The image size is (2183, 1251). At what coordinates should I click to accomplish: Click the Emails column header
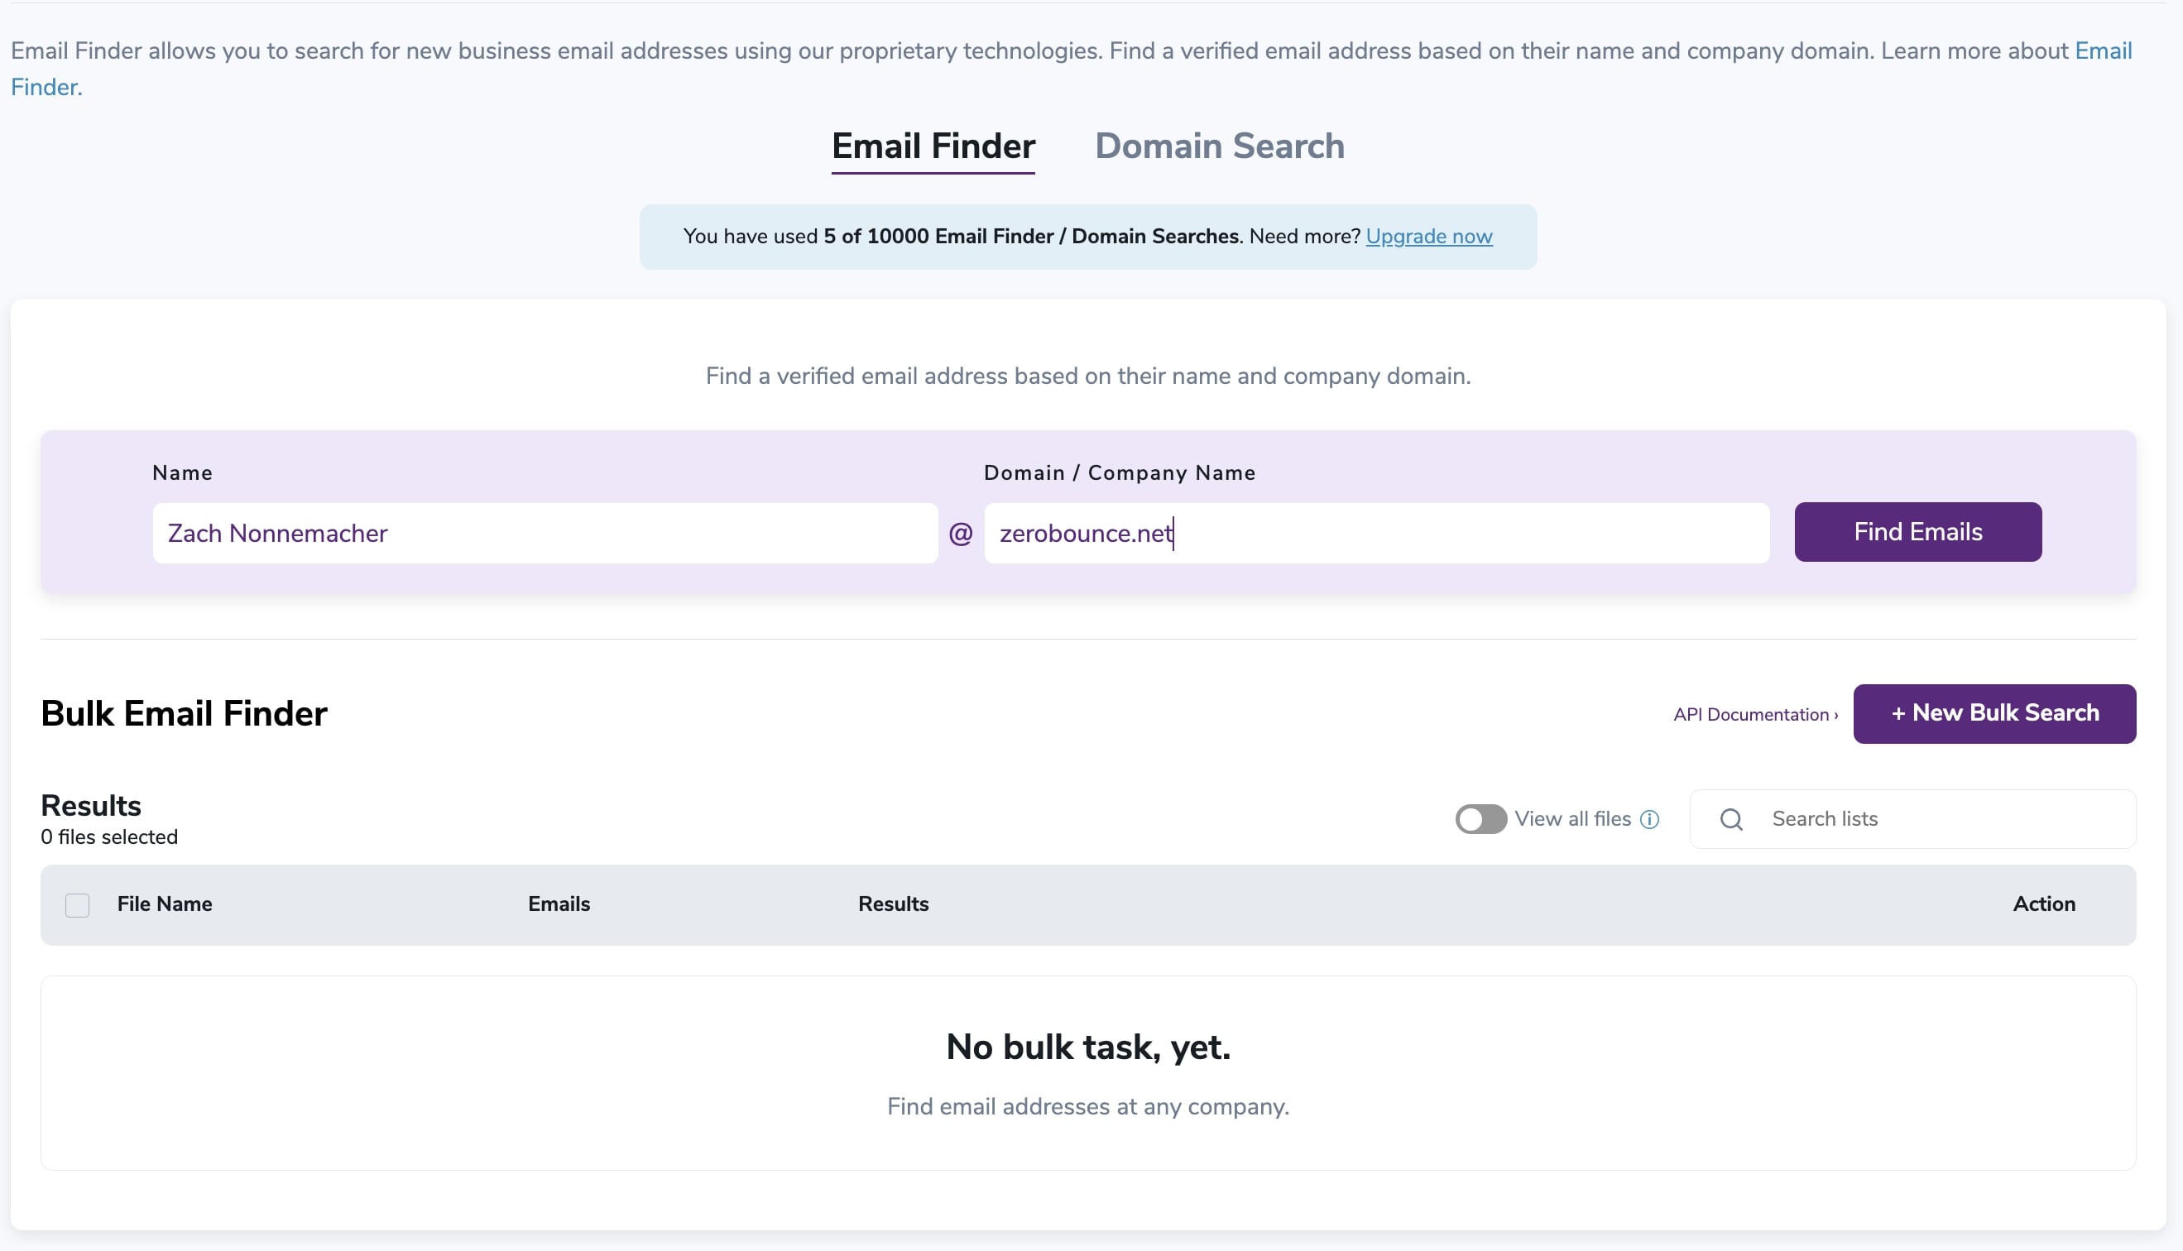[x=559, y=903]
